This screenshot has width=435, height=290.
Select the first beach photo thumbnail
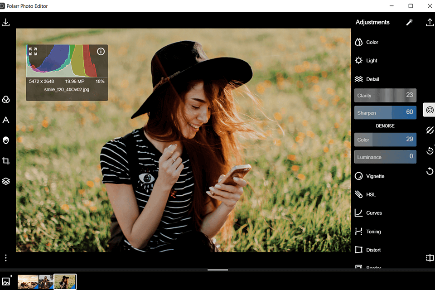(28, 282)
